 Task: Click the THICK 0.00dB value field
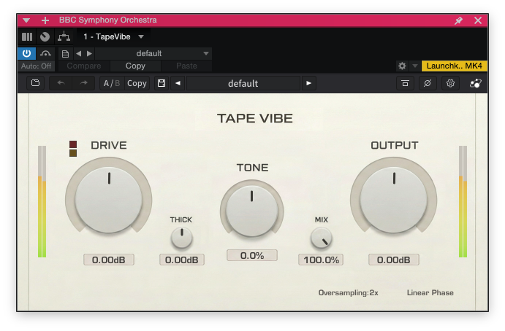pyautogui.click(x=182, y=260)
